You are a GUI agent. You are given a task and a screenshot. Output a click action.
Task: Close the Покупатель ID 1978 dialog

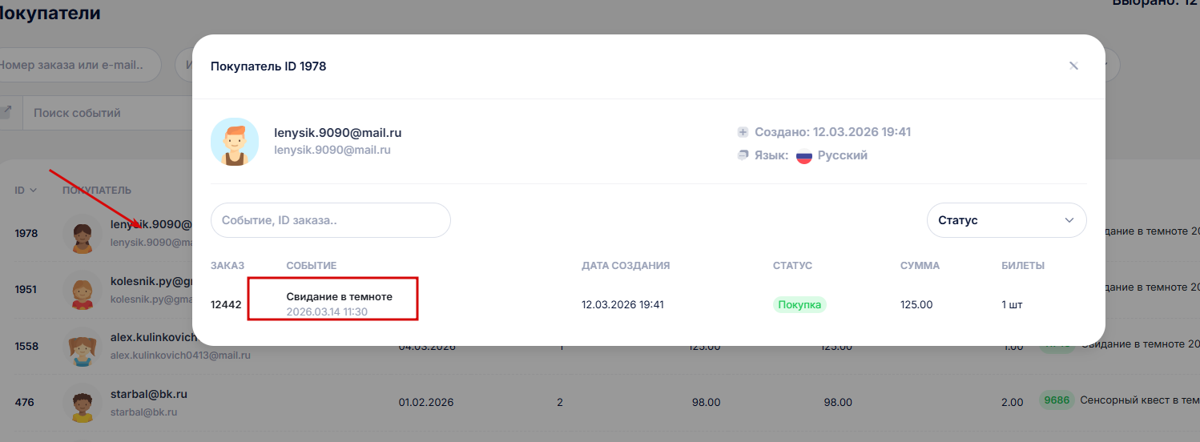point(1073,66)
